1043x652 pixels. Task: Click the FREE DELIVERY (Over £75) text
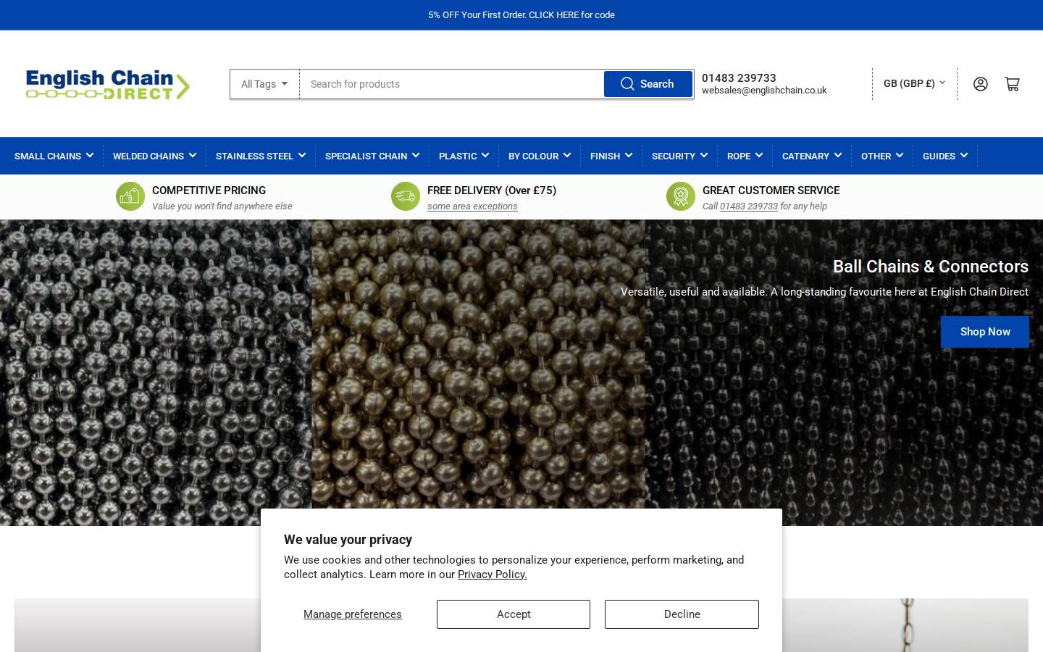pyautogui.click(x=492, y=191)
